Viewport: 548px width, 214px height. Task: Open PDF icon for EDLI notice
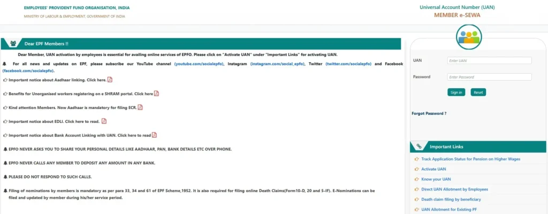104,121
